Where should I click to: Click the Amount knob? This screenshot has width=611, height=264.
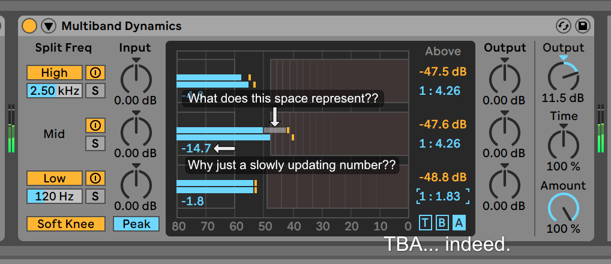click(563, 209)
